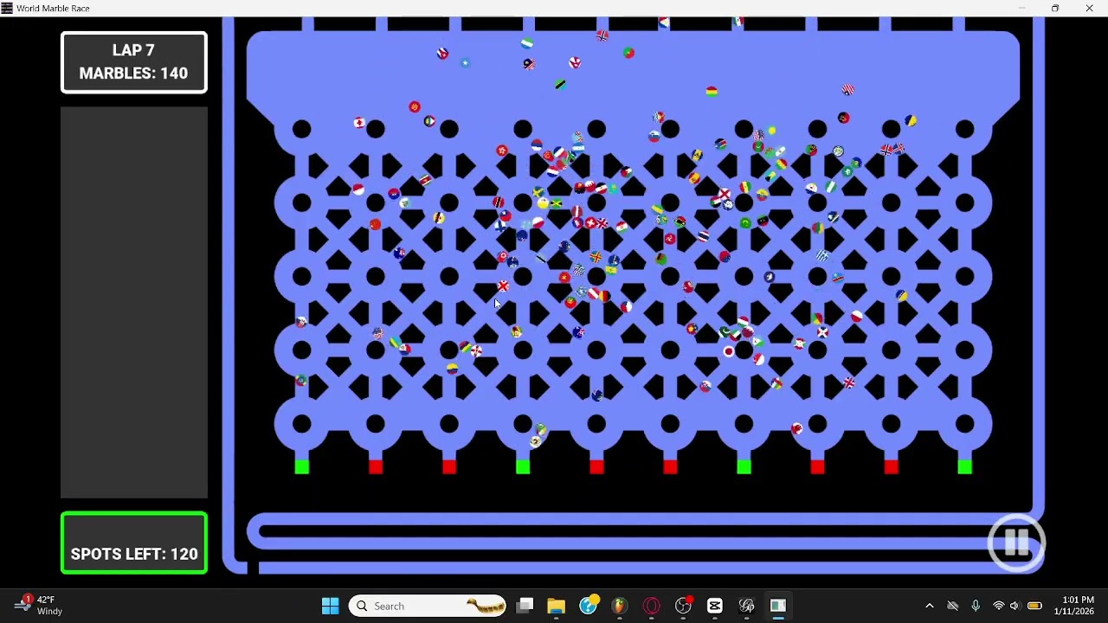Image resolution: width=1108 pixels, height=623 pixels.
Task: Click the pause button overlay
Action: pos(1016,543)
